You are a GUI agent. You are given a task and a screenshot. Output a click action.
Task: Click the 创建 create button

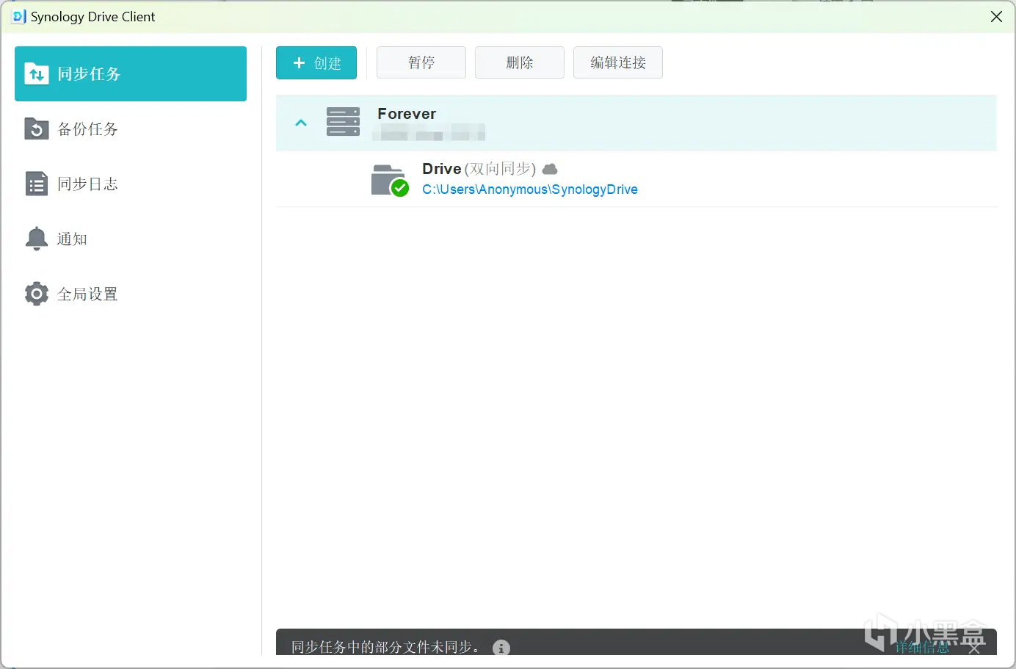(316, 62)
